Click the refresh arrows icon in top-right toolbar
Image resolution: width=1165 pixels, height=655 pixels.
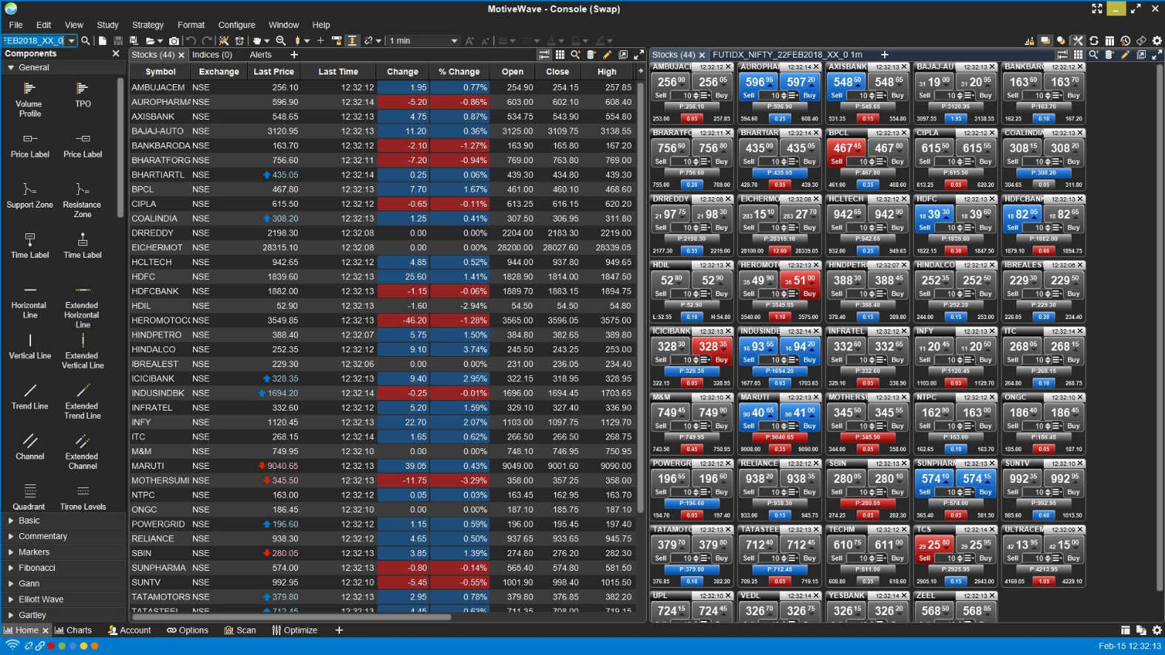point(1093,41)
